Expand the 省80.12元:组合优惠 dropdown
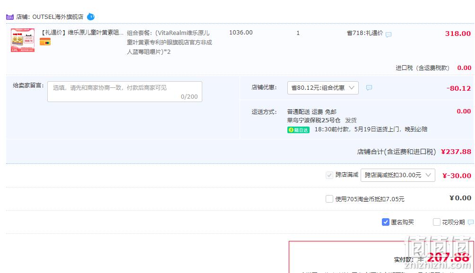Image resolution: width=475 pixels, height=273 pixels. (x=323, y=88)
